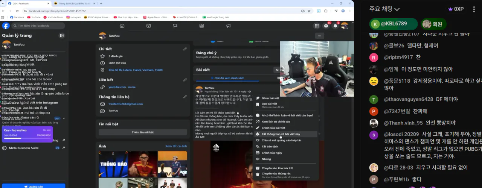This screenshot has width=482, height=188.
Task: Open the three-dot chat options menu
Action: [x=474, y=9]
